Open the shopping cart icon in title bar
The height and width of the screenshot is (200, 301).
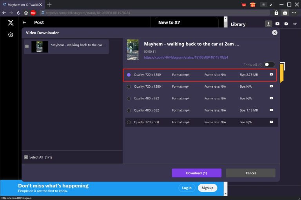[x=243, y=5]
